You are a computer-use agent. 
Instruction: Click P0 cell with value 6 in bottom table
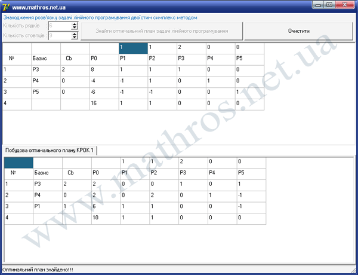click(x=106, y=207)
